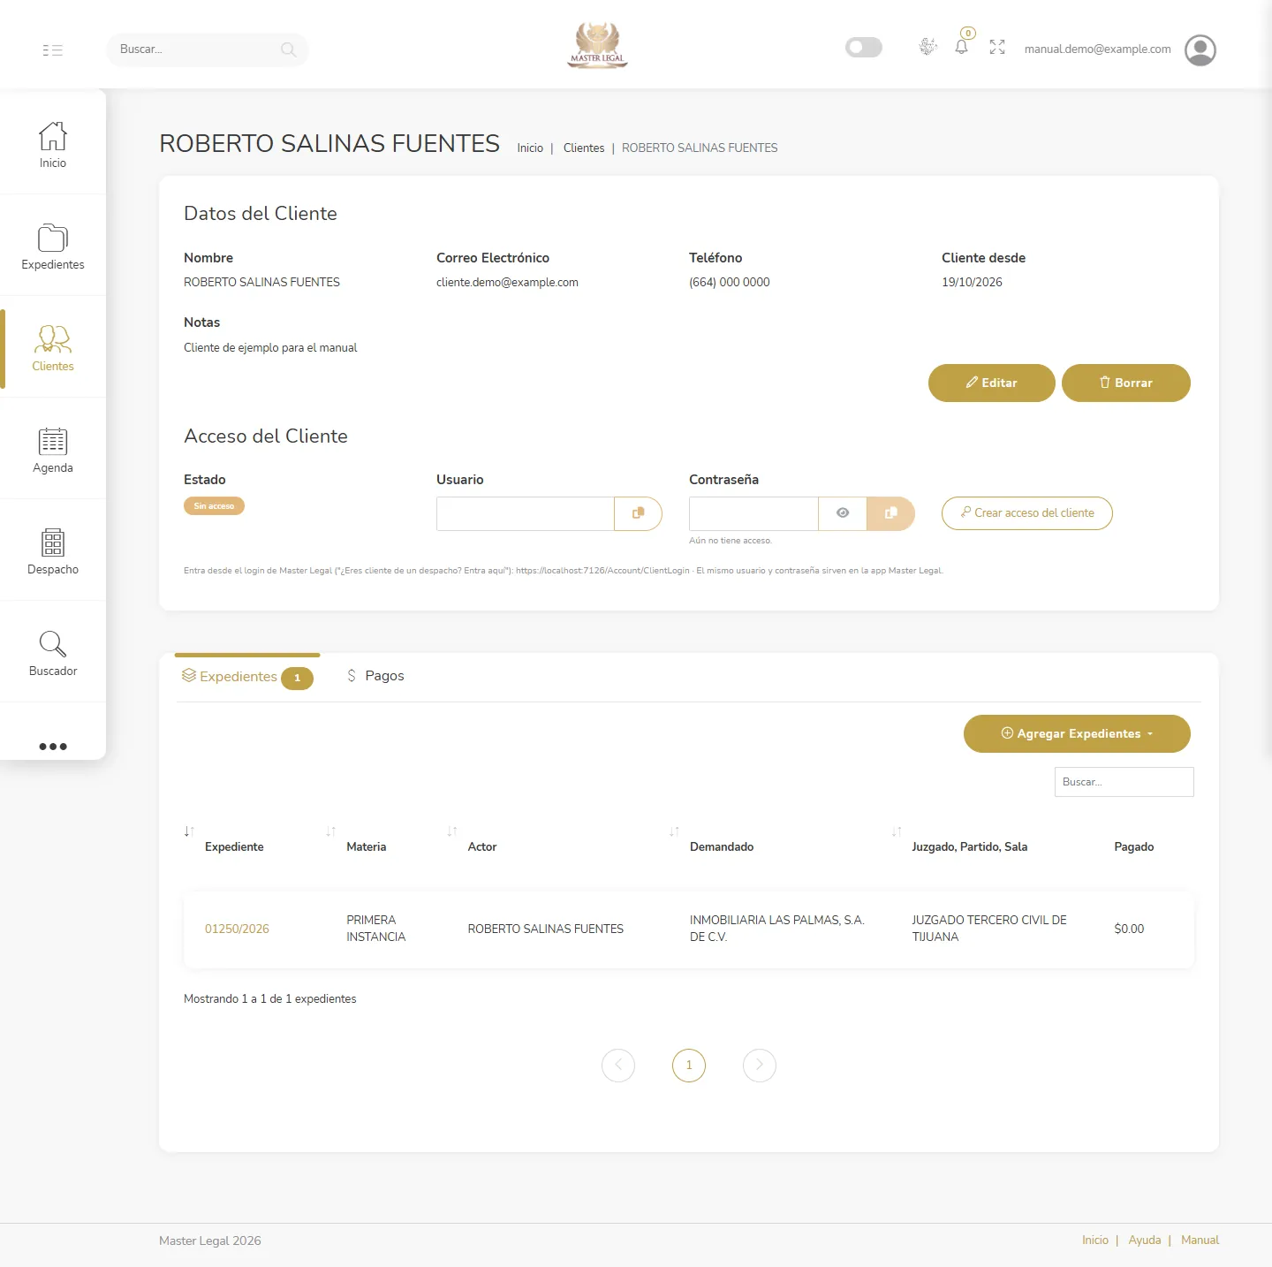Focus the Contraseña input field
The image size is (1272, 1267).
coord(753,513)
